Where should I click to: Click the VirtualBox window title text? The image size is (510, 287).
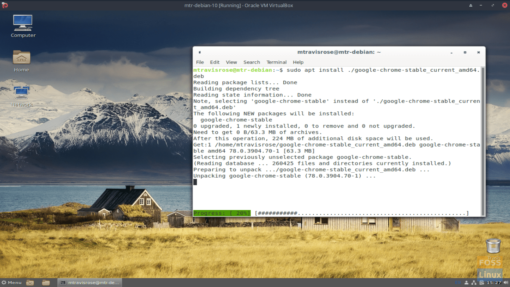239,5
